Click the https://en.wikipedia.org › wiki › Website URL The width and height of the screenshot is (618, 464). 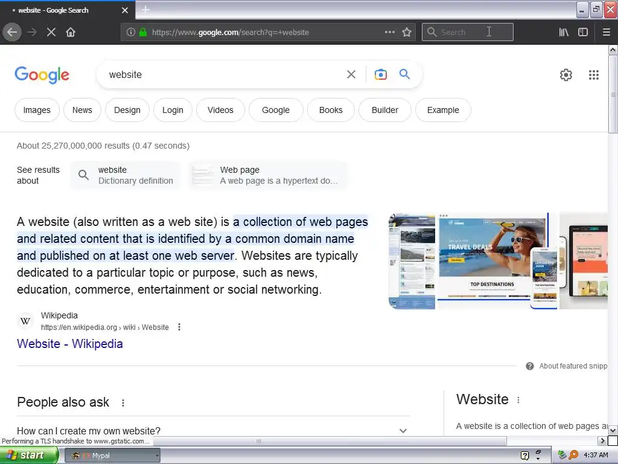105,327
